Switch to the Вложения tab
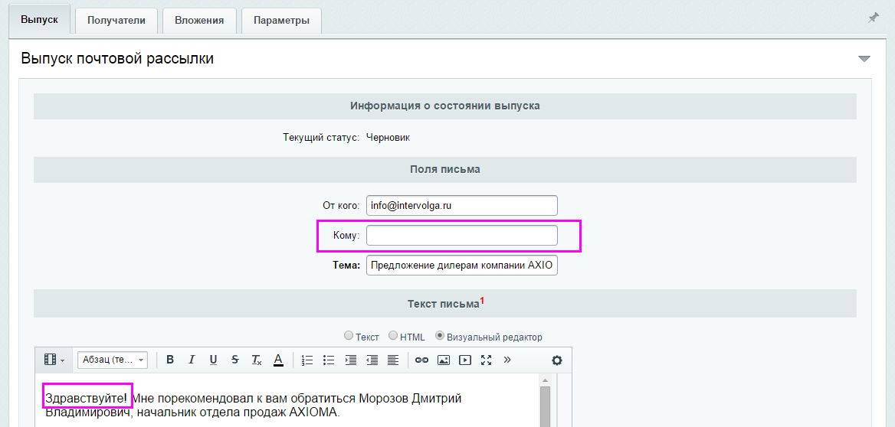This screenshot has height=427, width=895. tap(199, 21)
